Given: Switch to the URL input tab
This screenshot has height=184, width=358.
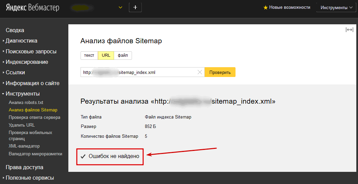Looking at the screenshot, I should (x=106, y=55).
